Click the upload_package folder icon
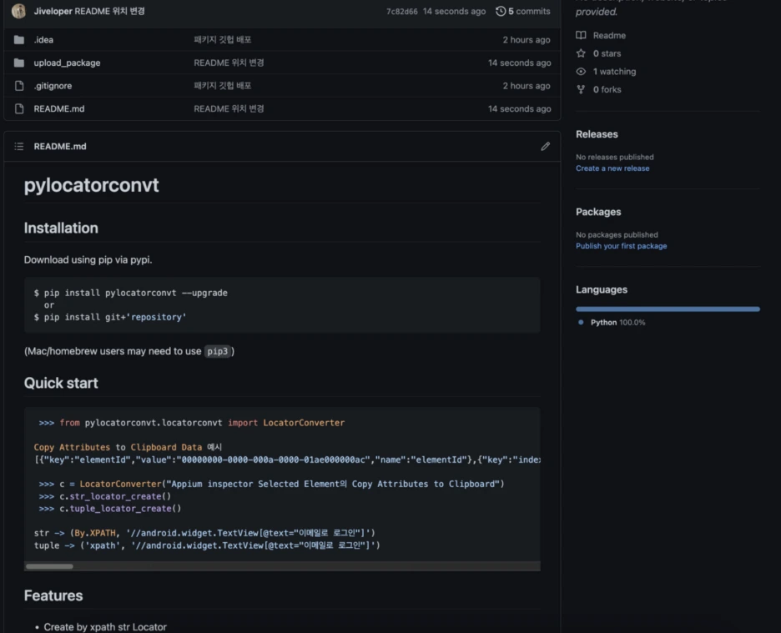 19,63
